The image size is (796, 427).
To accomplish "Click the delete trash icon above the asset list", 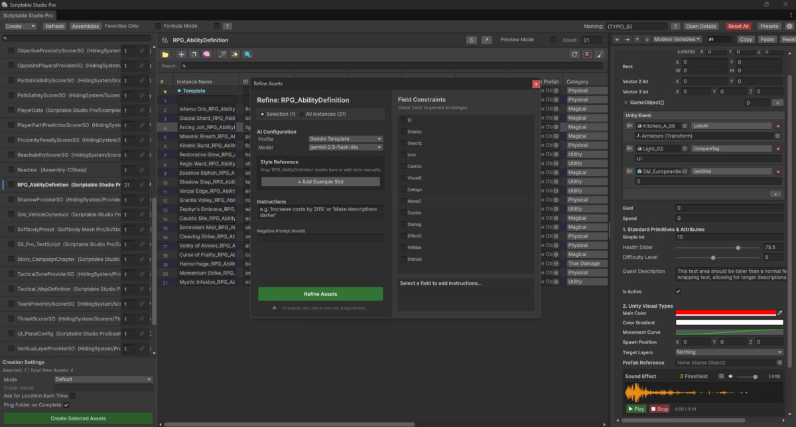I will [x=587, y=54].
